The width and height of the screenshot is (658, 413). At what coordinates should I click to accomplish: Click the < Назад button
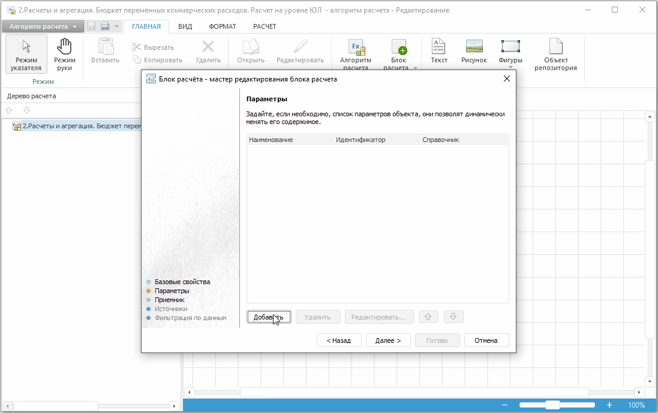(x=339, y=340)
